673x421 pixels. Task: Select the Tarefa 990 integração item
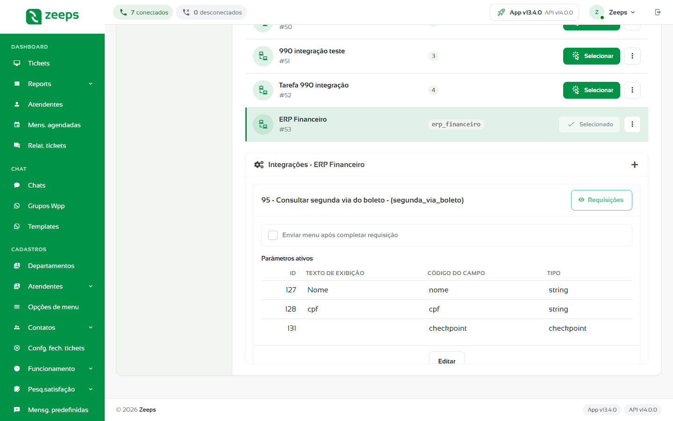point(592,90)
